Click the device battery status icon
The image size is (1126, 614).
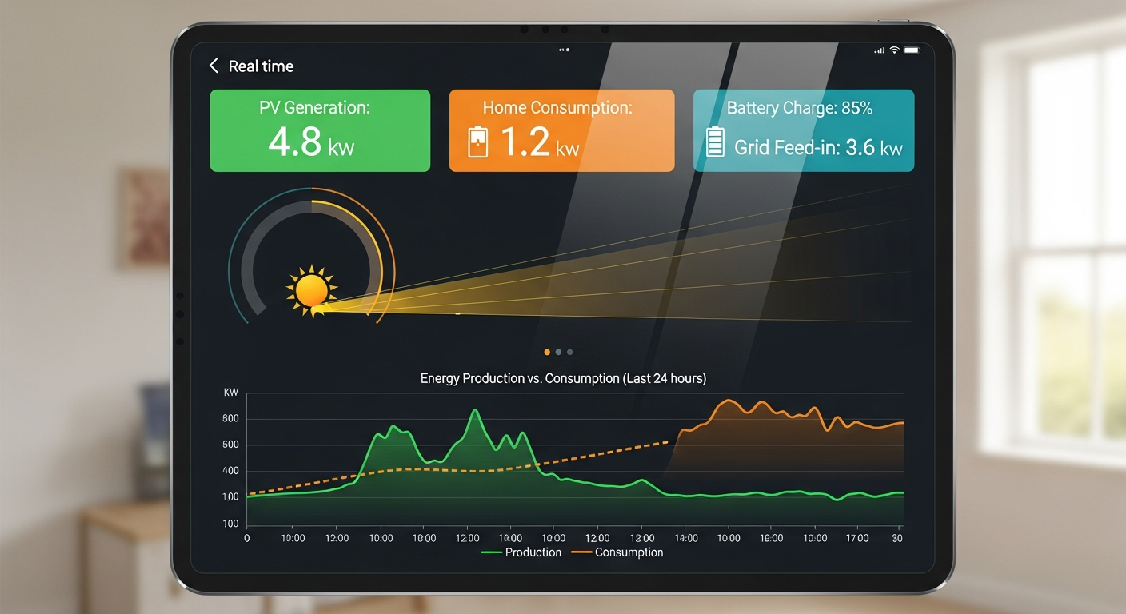(912, 50)
